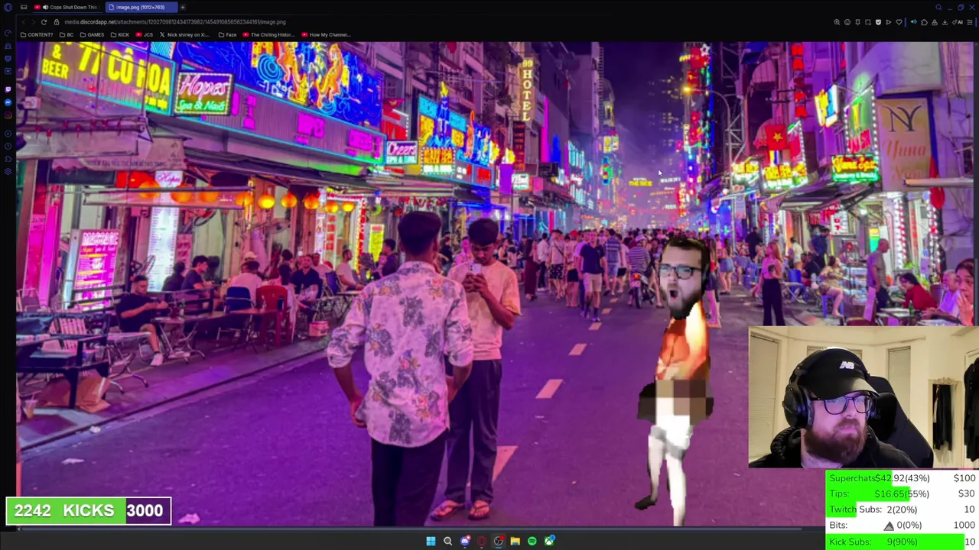Viewport: 979px width, 550px height.
Task: Mute the audio-playing YouTube tab via speaker
Action: pyautogui.click(x=45, y=7)
